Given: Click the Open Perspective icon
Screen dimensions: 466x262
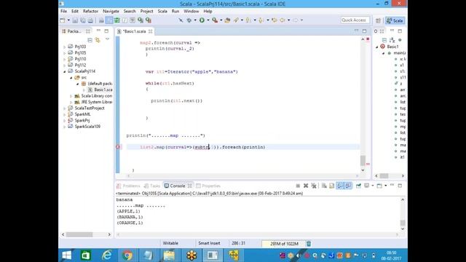Looking at the screenshot, I should coord(378,20).
